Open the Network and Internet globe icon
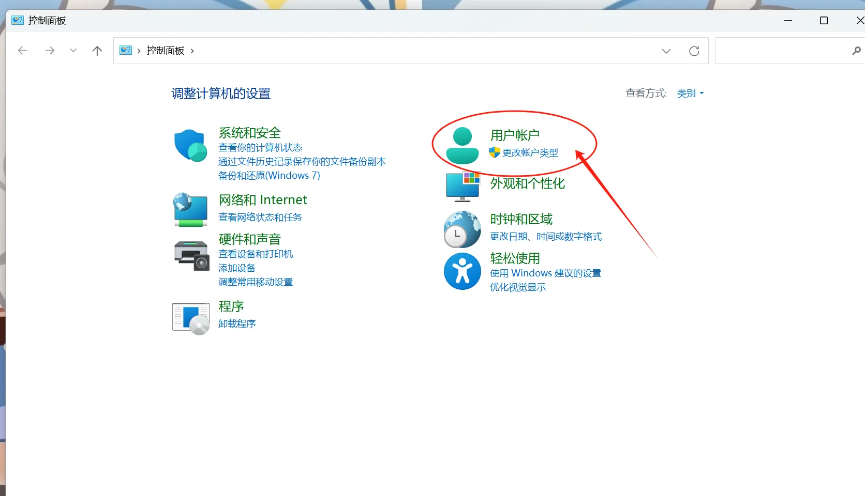Image resolution: width=865 pixels, height=496 pixels. 190,209
